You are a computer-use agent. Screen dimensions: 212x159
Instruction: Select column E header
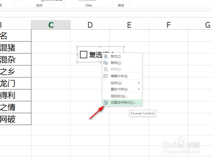[129, 25]
